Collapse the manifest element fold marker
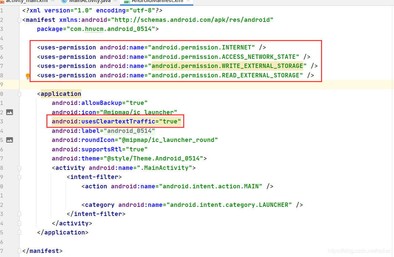The width and height of the screenshot is (394, 257). click(x=19, y=20)
